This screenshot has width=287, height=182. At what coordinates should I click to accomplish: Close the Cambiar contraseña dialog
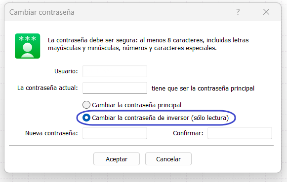click(266, 12)
